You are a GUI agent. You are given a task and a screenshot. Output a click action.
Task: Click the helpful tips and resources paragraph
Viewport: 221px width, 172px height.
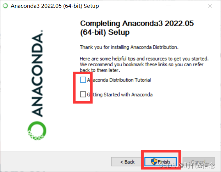point(144,65)
